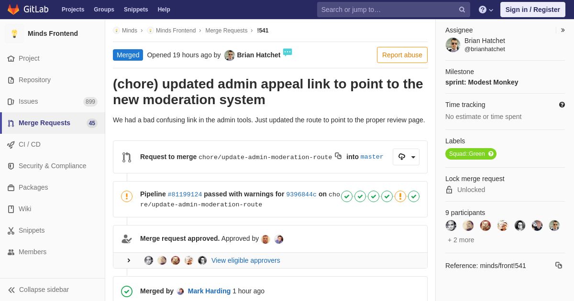Open the download dropdown next to master
The width and height of the screenshot is (574, 301).
tap(406, 157)
